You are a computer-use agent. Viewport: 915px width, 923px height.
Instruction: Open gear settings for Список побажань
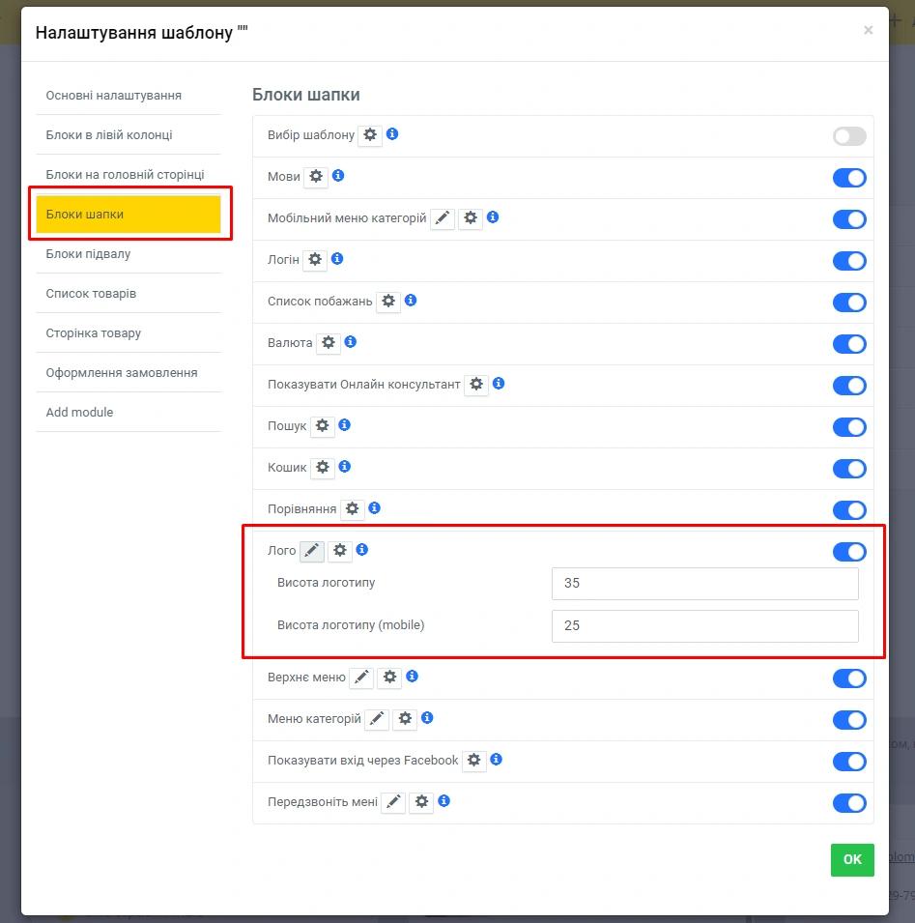tap(388, 302)
